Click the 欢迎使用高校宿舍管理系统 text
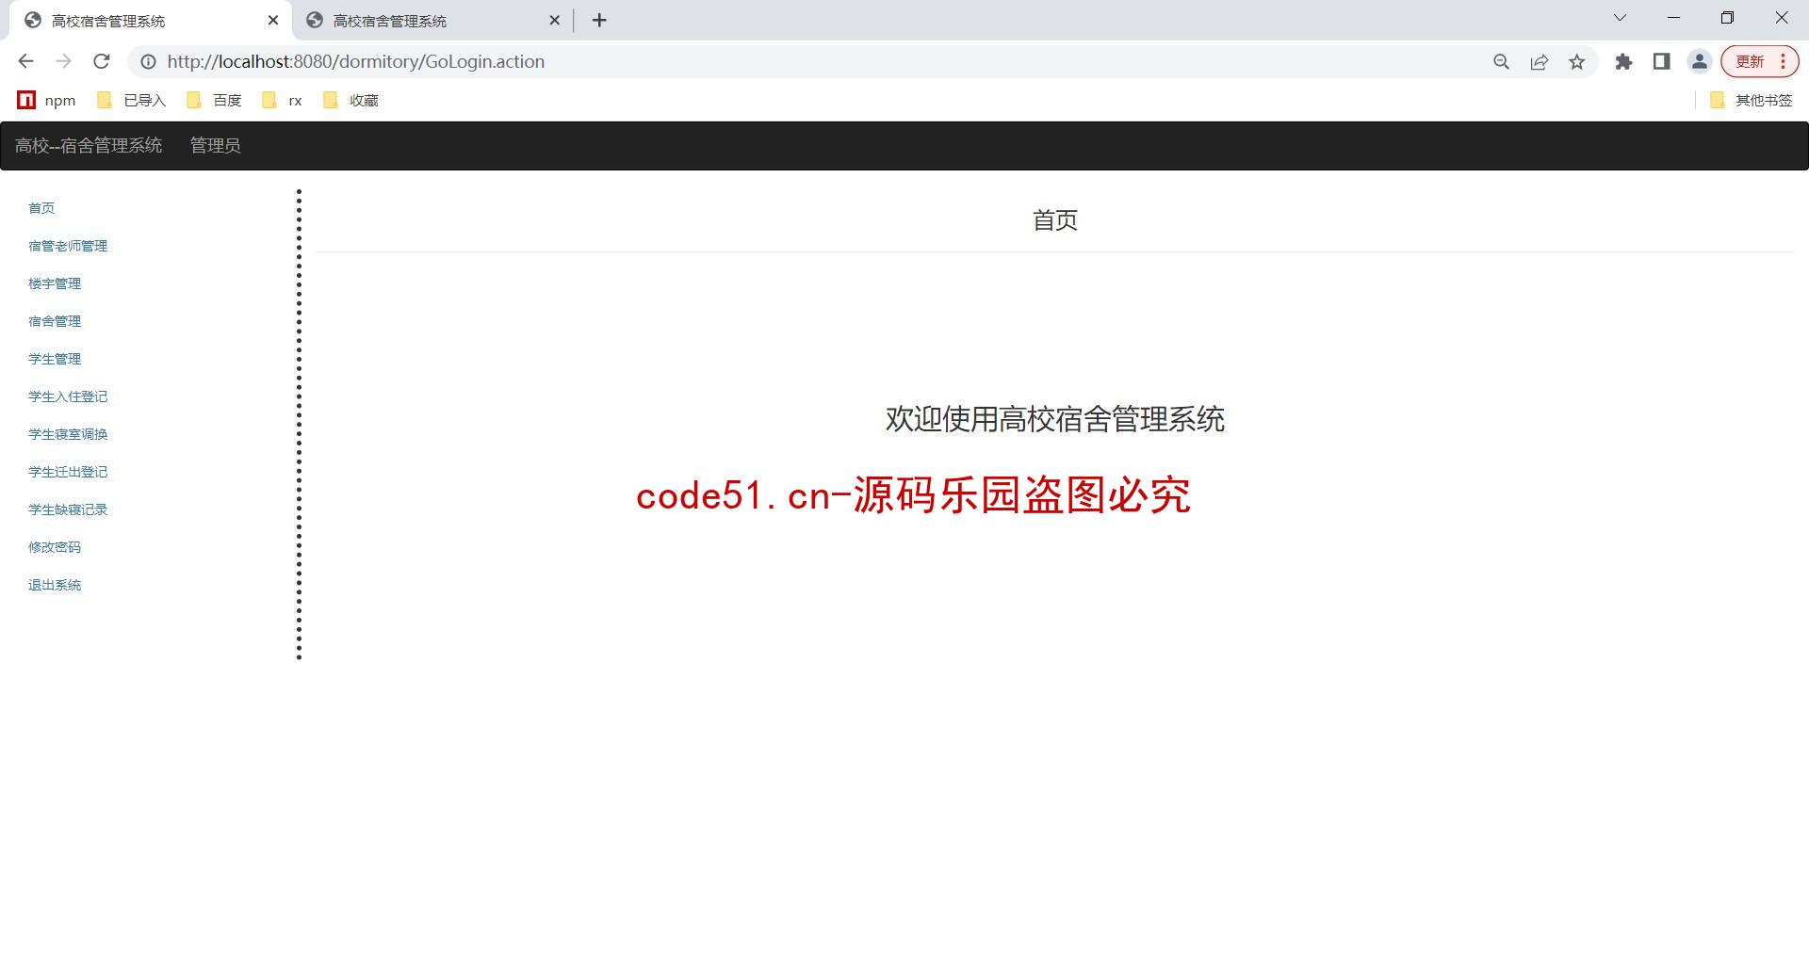The height and width of the screenshot is (970, 1809). tap(1055, 419)
